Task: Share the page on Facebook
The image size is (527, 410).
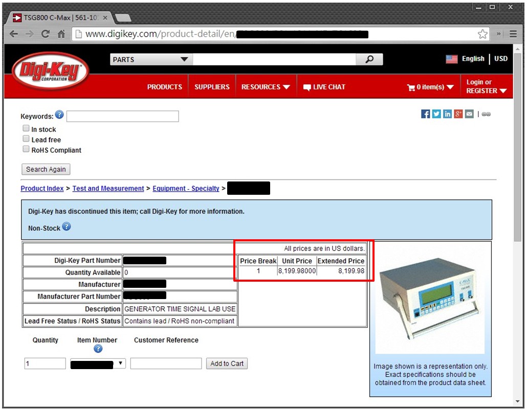Action: 425,114
